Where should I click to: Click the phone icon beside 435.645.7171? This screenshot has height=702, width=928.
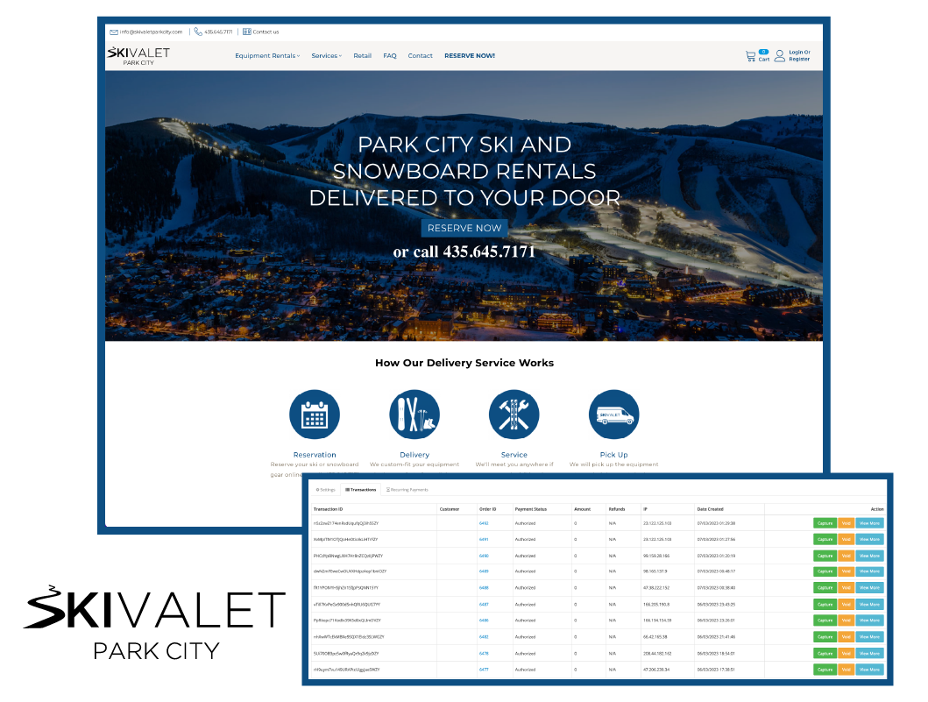[x=198, y=32]
